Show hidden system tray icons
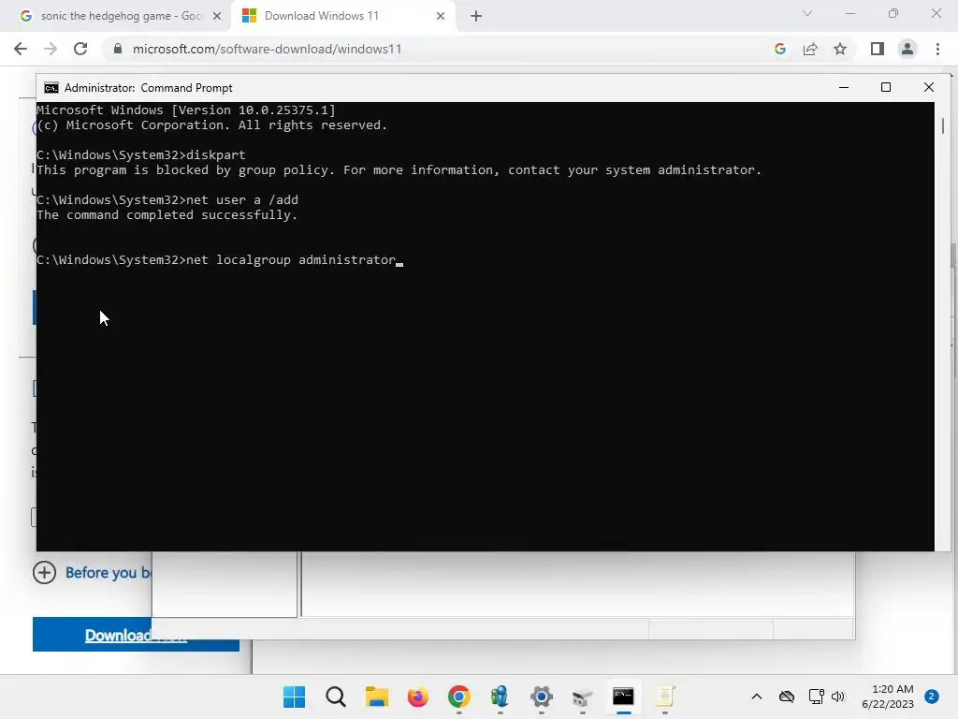958x719 pixels. point(756,697)
